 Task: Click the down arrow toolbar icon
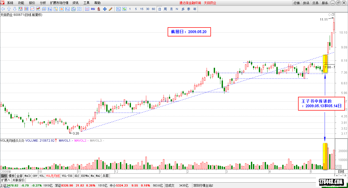[15, 9]
